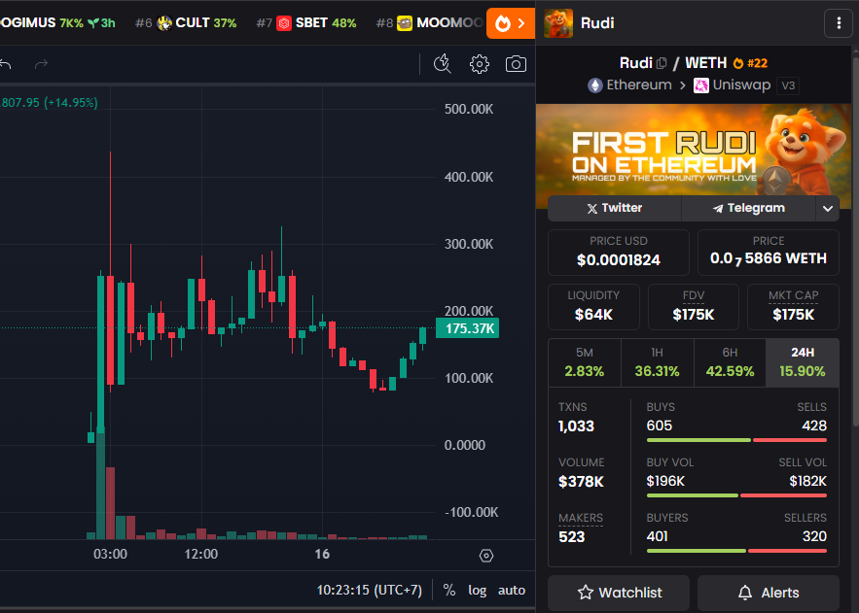Image resolution: width=859 pixels, height=613 pixels.
Task: Click the 16 date axis label
Action: [322, 554]
